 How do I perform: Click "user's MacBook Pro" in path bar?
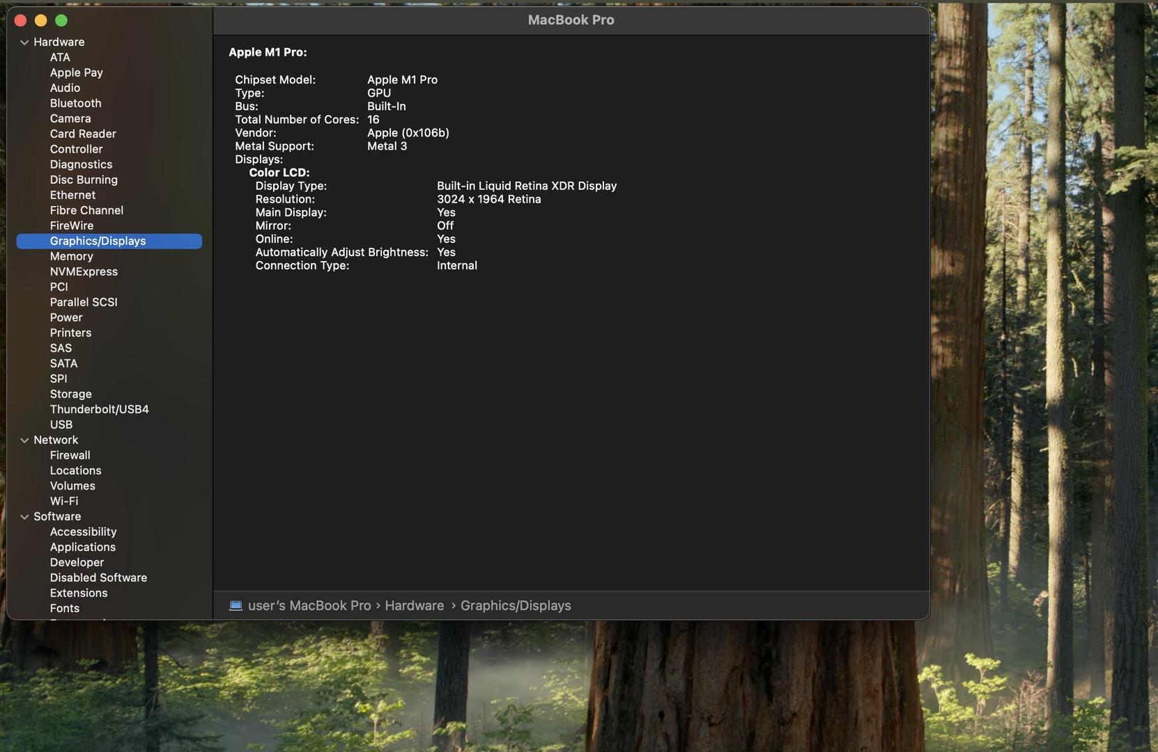tap(309, 606)
